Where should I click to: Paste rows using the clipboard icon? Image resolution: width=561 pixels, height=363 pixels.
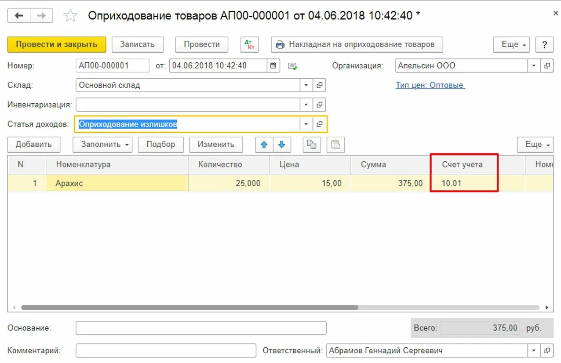coord(335,145)
